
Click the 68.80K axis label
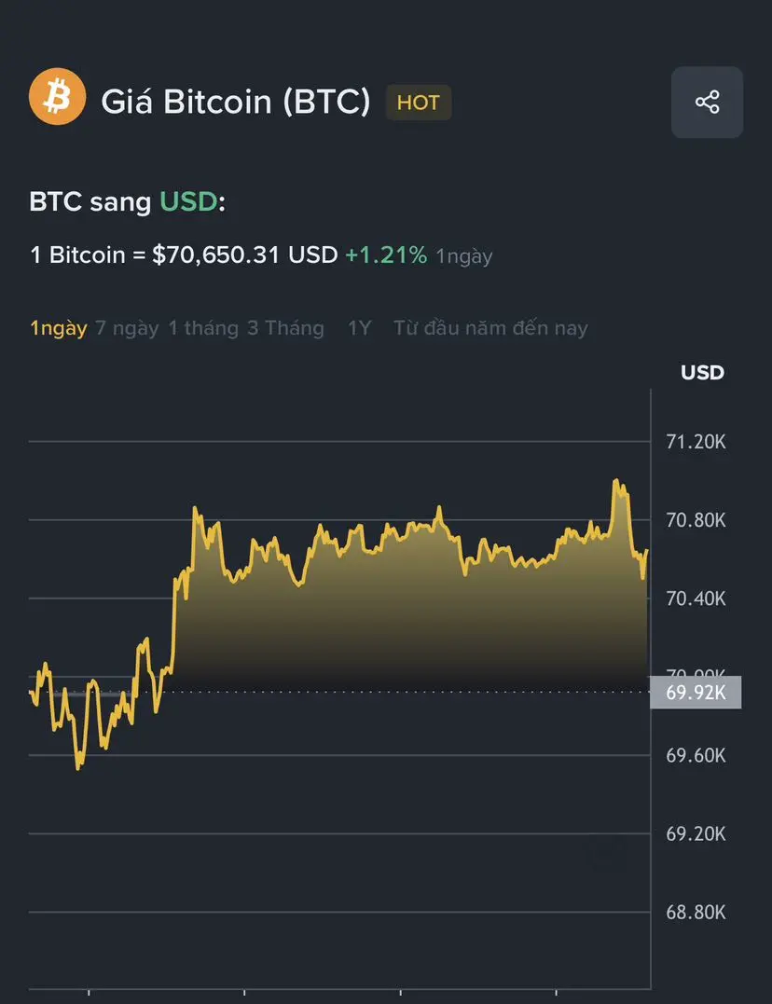click(696, 912)
